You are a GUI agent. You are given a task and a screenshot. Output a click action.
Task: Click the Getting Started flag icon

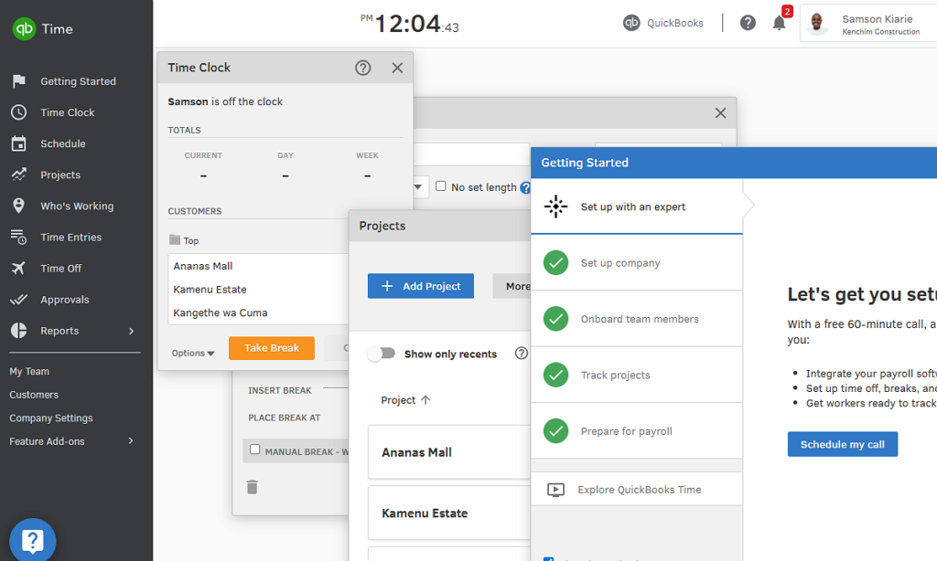click(19, 81)
